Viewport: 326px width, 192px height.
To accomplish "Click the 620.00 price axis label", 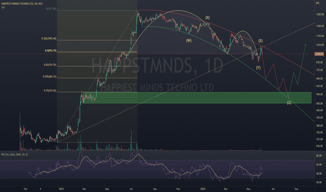I will click(320, 86).
